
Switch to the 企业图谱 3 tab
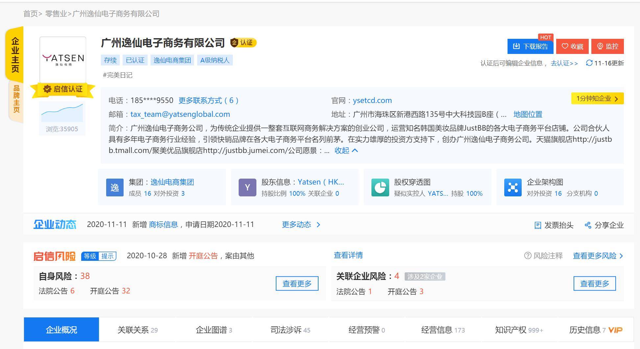[214, 330]
